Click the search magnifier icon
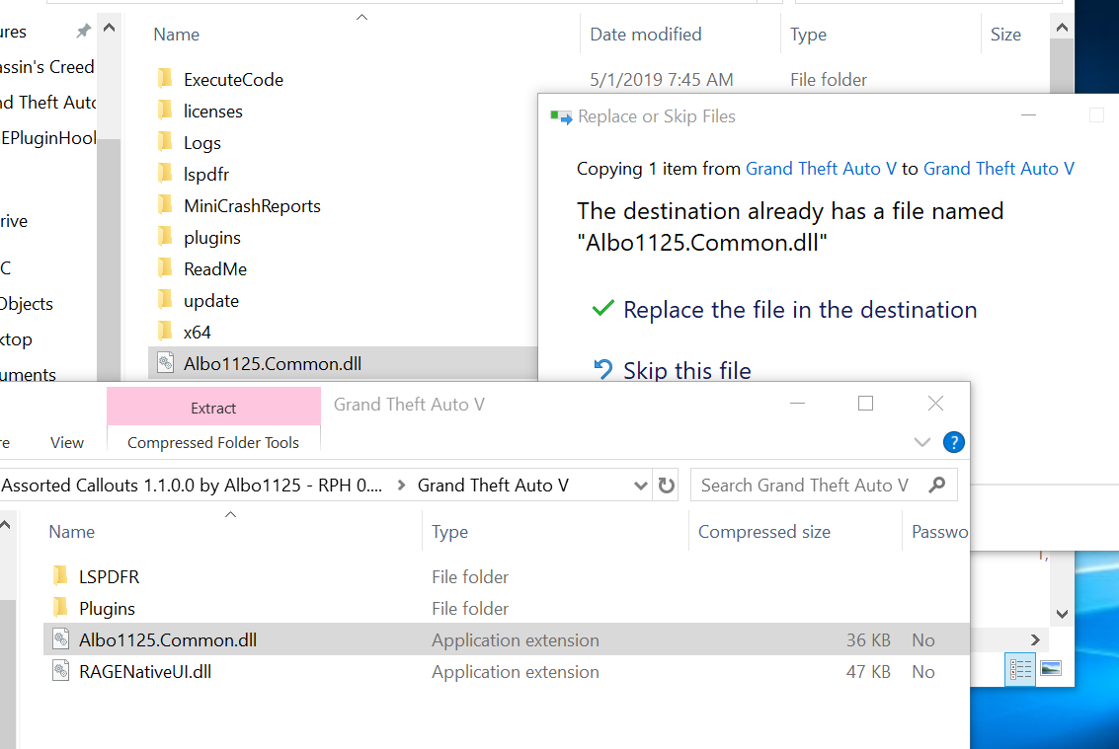 [937, 486]
